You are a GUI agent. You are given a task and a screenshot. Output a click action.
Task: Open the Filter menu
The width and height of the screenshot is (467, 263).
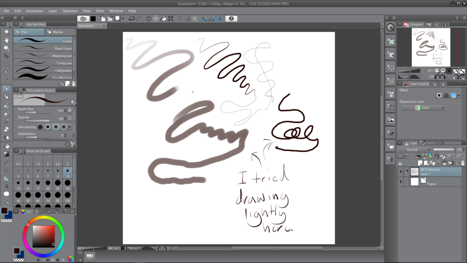coord(100,11)
